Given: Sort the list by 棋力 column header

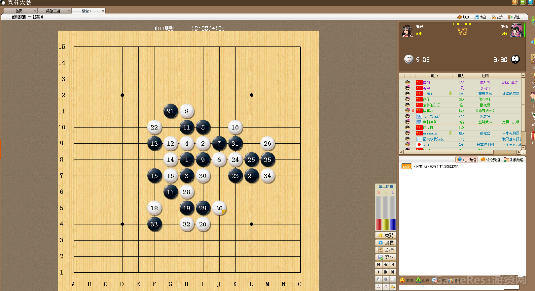Looking at the screenshot, I should point(461,76).
